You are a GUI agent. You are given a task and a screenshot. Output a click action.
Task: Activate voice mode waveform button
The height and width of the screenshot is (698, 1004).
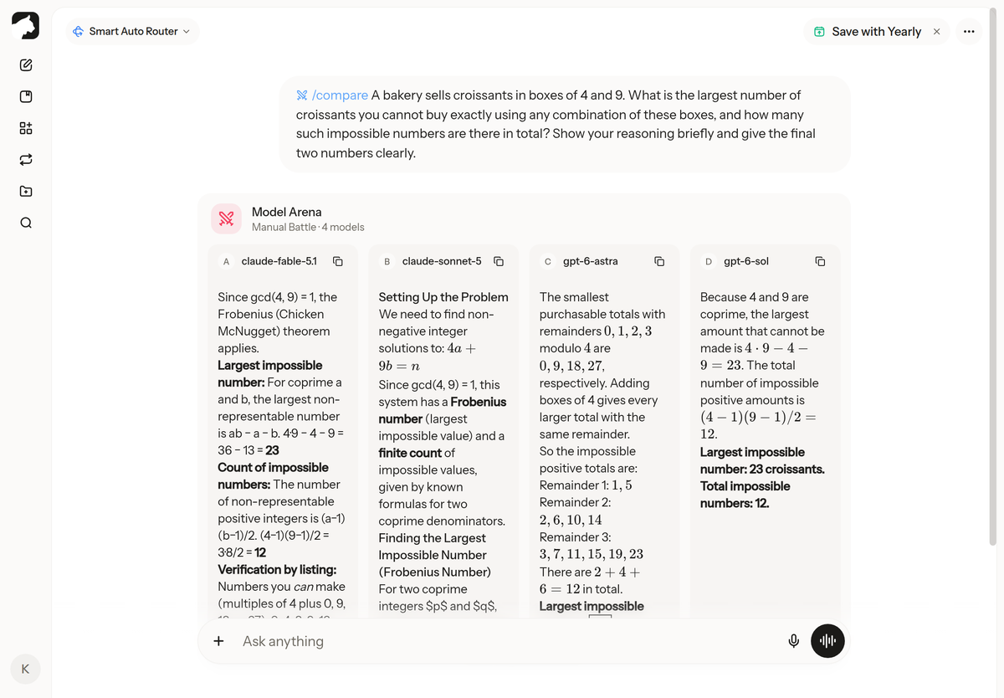[x=828, y=641]
